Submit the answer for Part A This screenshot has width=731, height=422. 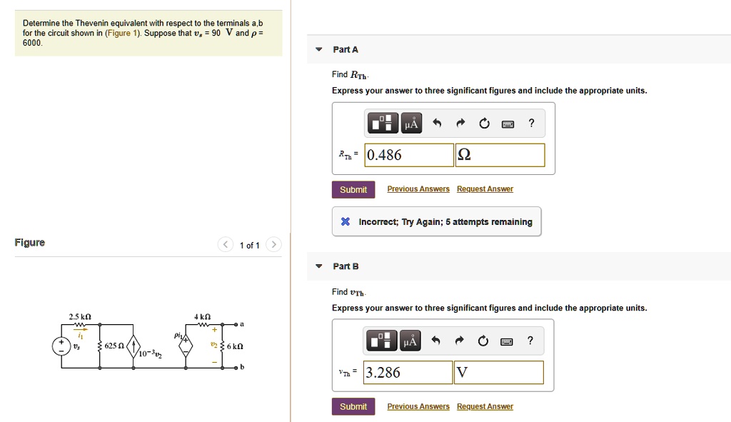coord(353,189)
